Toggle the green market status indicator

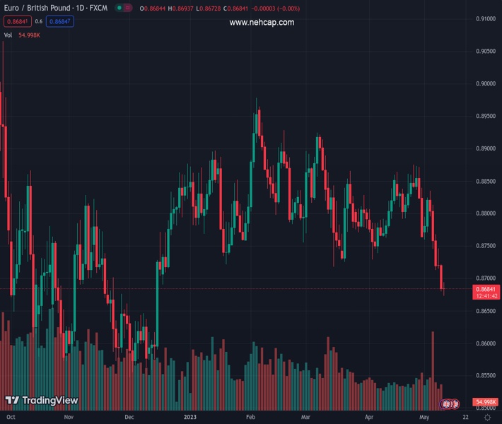121,8
